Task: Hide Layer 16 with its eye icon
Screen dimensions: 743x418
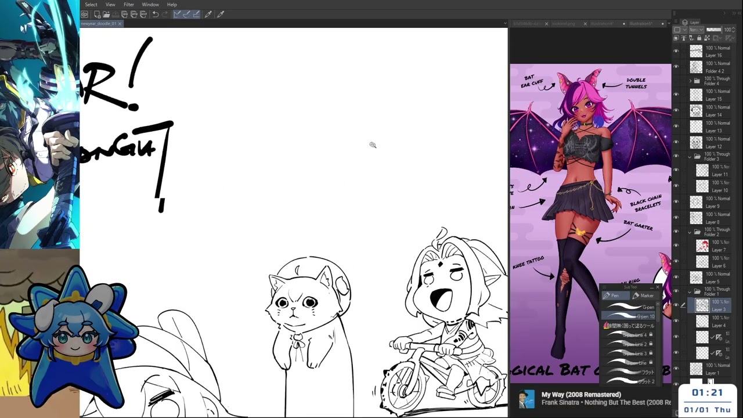Action: pyautogui.click(x=676, y=52)
